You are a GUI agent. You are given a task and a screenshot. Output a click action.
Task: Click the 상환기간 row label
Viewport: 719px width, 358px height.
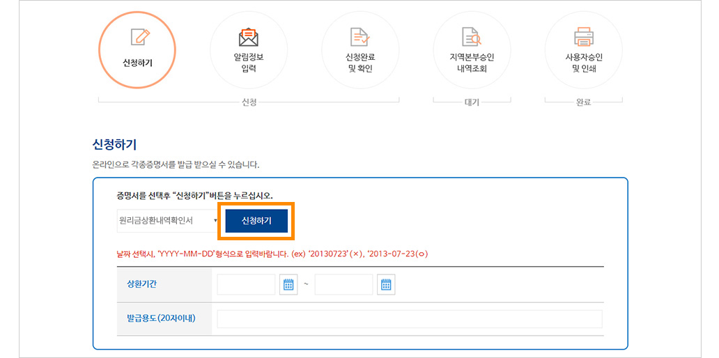[x=141, y=284]
